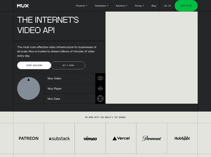Go to the Blog page
This screenshot has height=157, width=211.
point(154,6)
